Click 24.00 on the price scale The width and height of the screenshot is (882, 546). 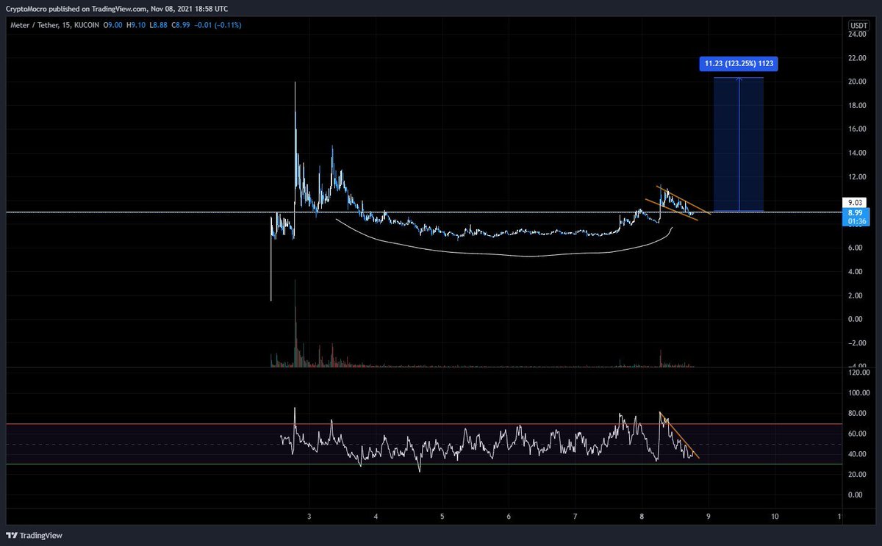coord(856,34)
